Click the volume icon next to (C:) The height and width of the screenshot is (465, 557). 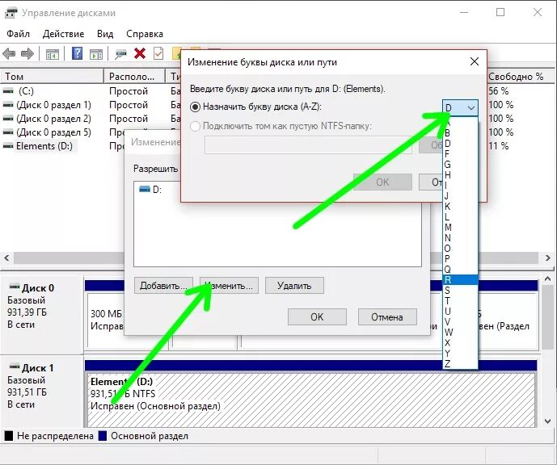8,91
